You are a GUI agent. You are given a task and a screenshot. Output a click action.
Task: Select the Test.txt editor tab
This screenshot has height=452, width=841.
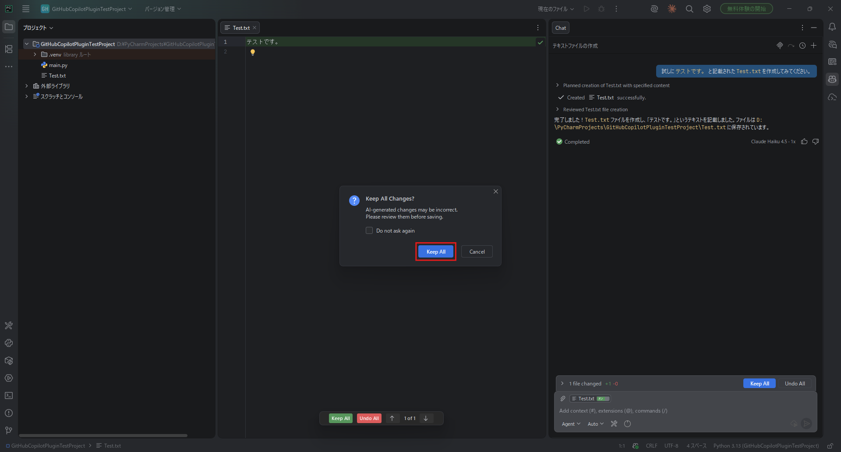(240, 28)
